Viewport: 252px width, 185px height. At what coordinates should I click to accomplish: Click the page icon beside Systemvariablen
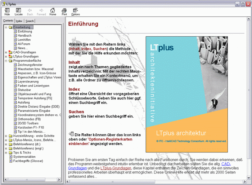[x=11, y=157]
